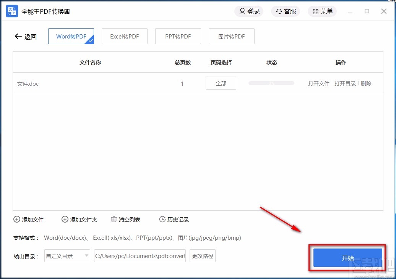Open the 菜单 grid icon
Image resolution: width=396 pixels, height=279 pixels.
316,11
